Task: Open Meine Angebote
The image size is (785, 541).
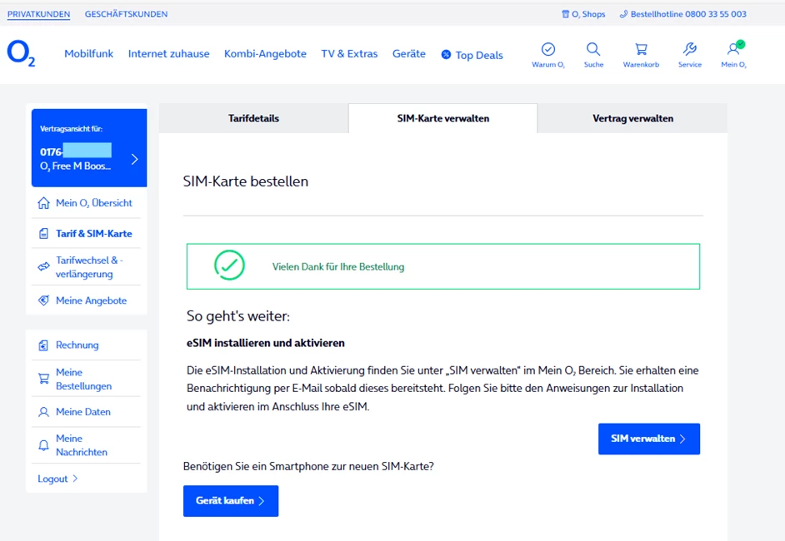Action: point(91,300)
